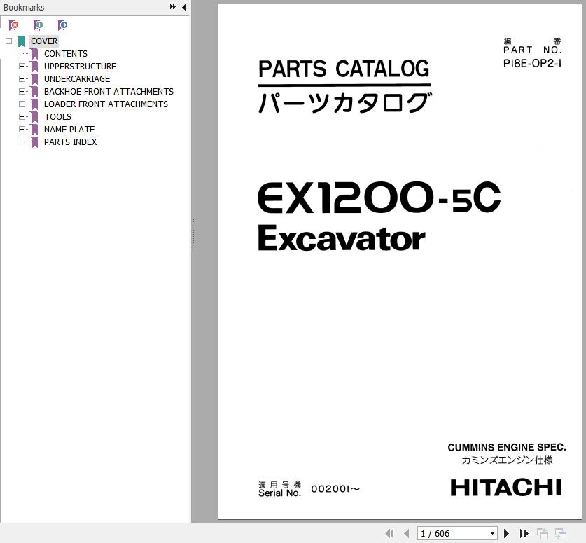The height and width of the screenshot is (543, 586).
Task: Open the LOADER FRONT ATTACHMENTS bookmark
Action: coord(106,104)
